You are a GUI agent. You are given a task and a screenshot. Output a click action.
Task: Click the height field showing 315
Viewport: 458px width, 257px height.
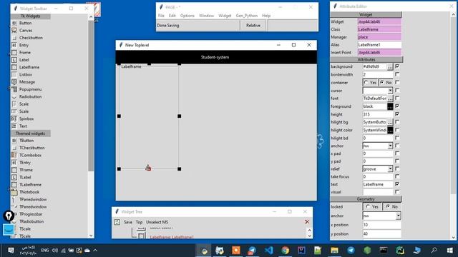(377, 114)
